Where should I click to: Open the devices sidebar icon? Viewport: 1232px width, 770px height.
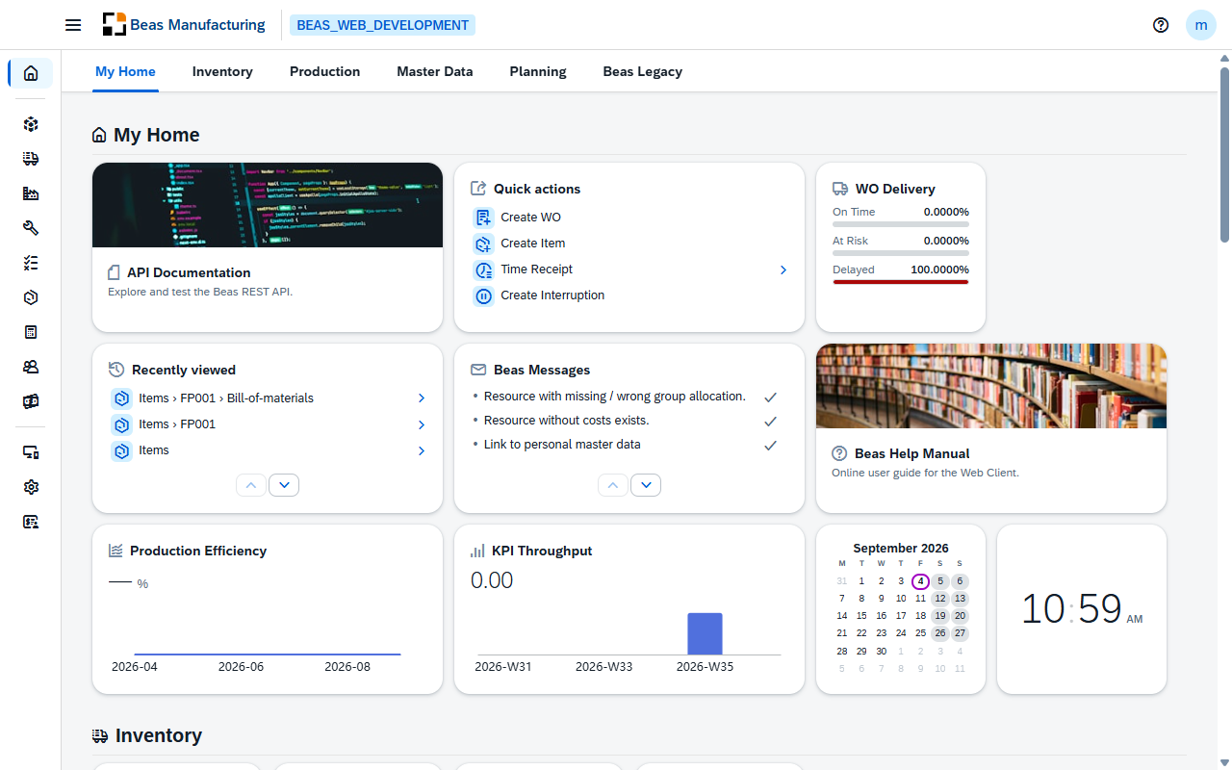point(31,452)
